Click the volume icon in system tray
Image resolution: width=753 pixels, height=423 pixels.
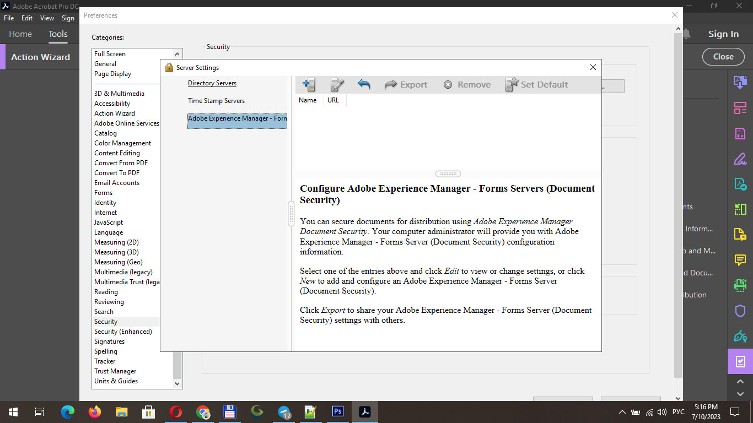[662, 412]
